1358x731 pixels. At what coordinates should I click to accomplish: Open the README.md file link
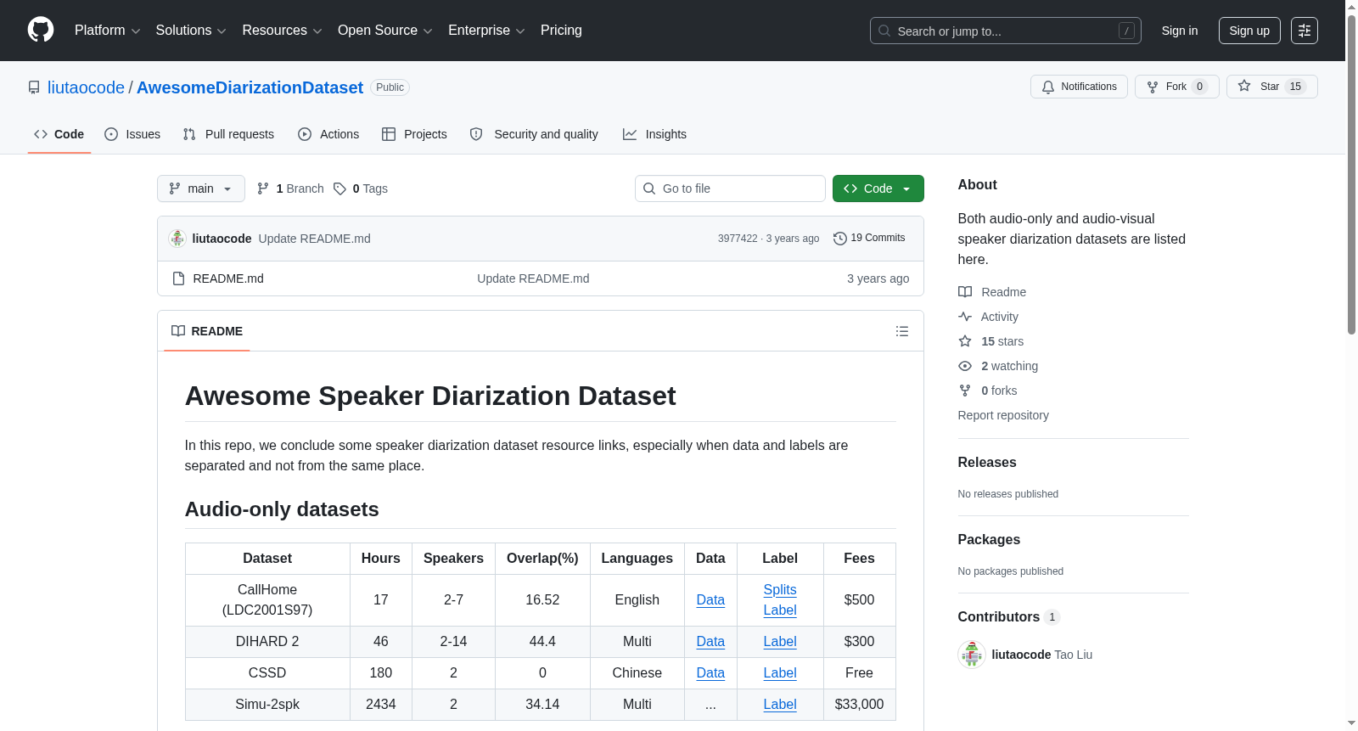(228, 278)
